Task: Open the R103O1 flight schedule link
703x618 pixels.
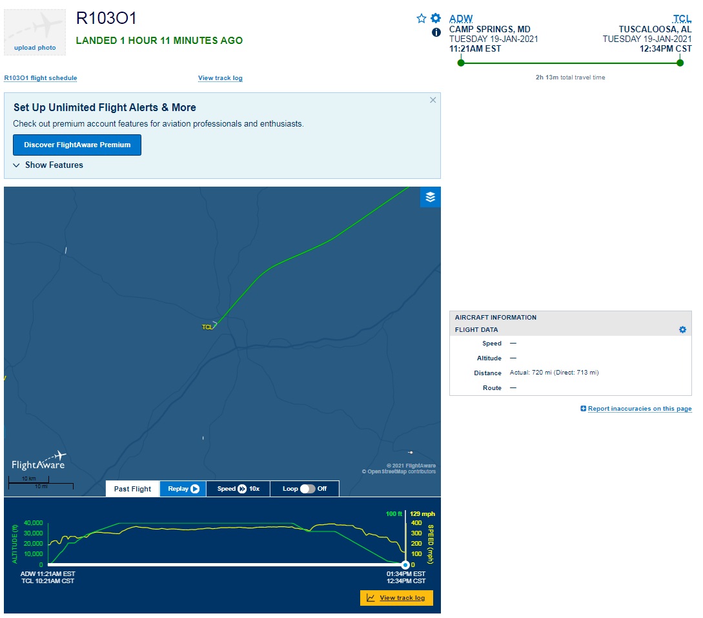Action: [41, 78]
